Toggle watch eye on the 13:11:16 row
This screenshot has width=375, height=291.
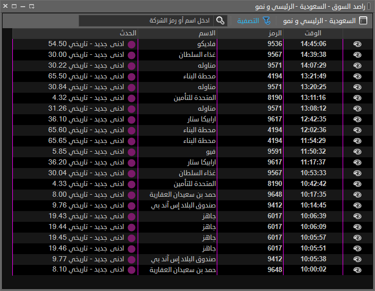[x=358, y=98]
